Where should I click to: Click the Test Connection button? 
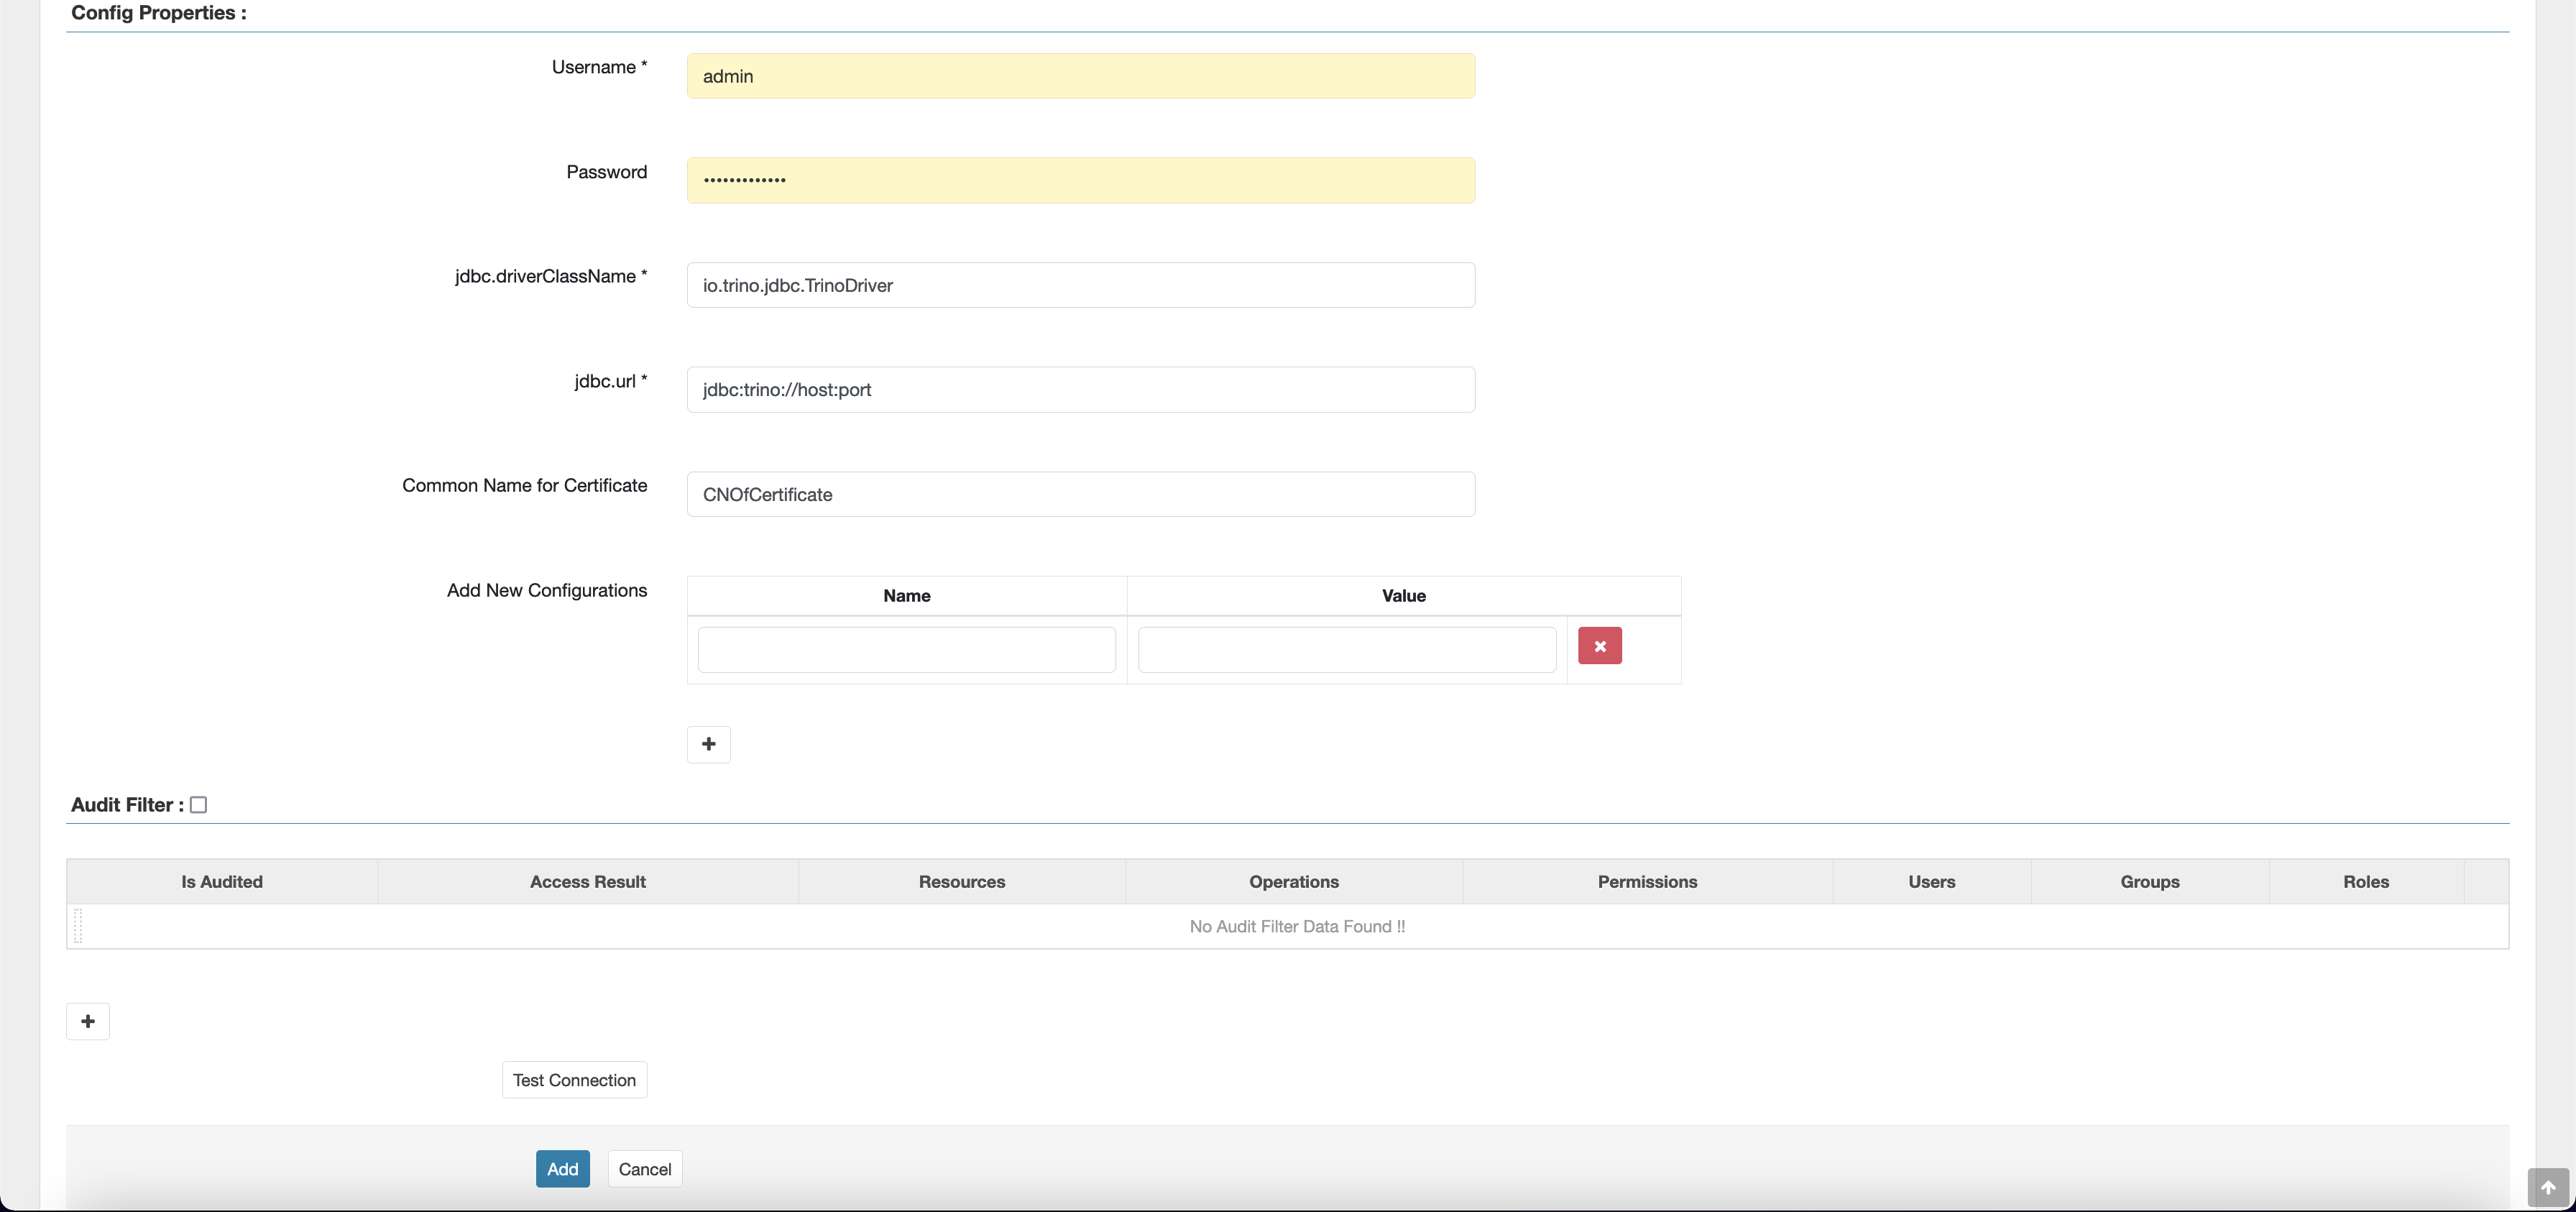point(574,1080)
